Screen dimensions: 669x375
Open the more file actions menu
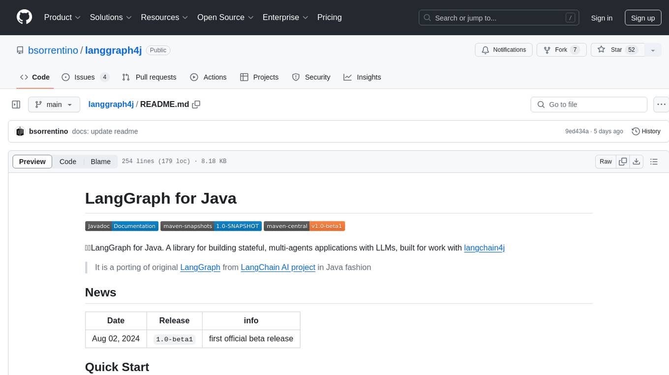point(661,105)
